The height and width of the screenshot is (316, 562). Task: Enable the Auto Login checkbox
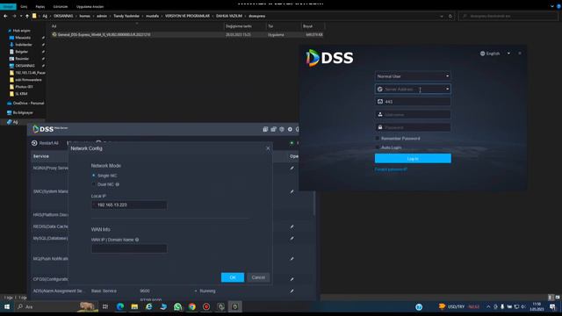point(378,147)
